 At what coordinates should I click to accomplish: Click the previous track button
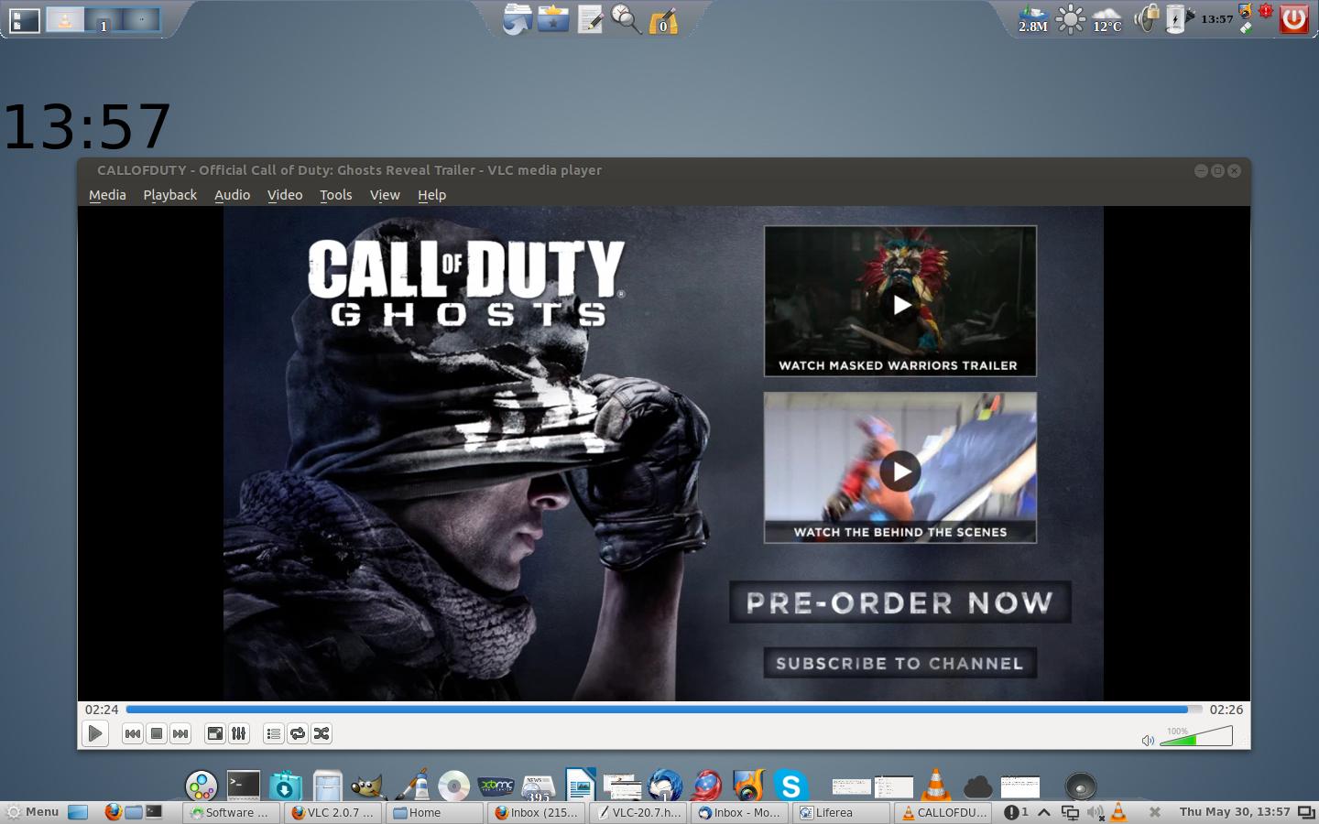coord(133,733)
